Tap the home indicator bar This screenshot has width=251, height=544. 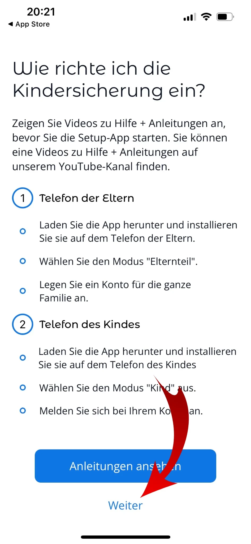point(125,537)
